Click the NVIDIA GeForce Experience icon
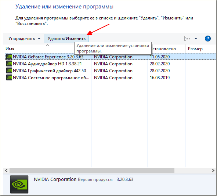This screenshot has height=196, width=217. (x=9, y=57)
